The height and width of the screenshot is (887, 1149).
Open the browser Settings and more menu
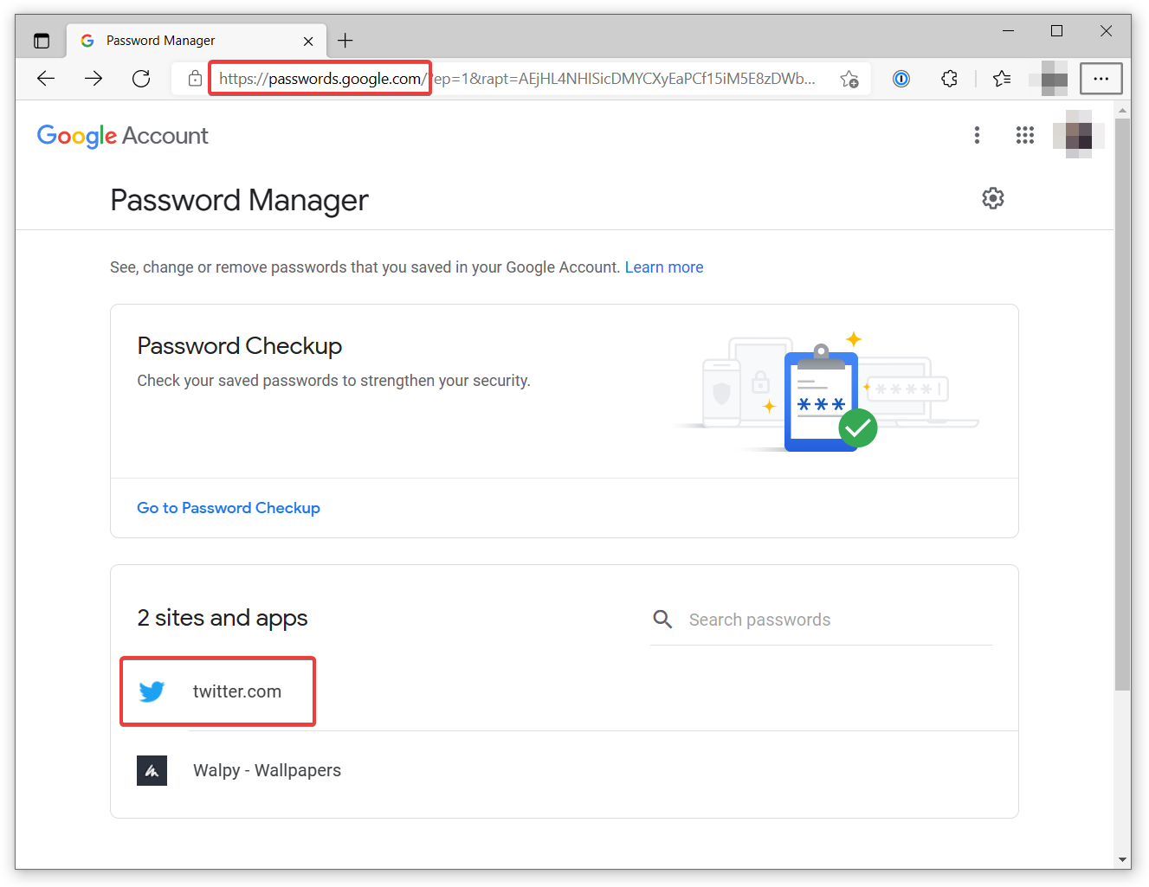(x=1101, y=78)
